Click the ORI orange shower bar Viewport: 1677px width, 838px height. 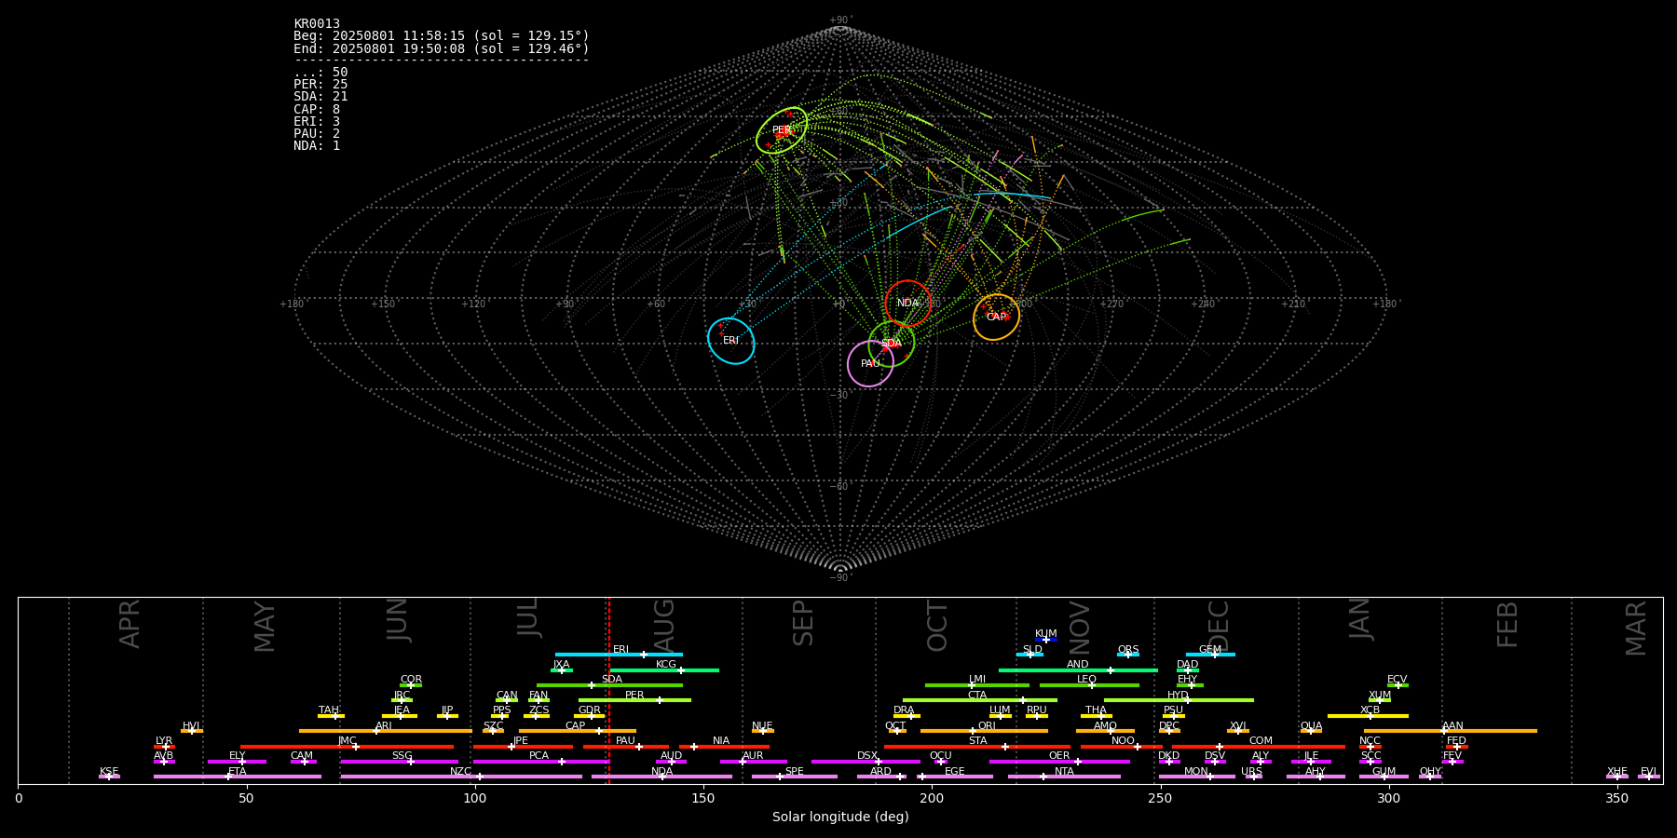point(984,731)
